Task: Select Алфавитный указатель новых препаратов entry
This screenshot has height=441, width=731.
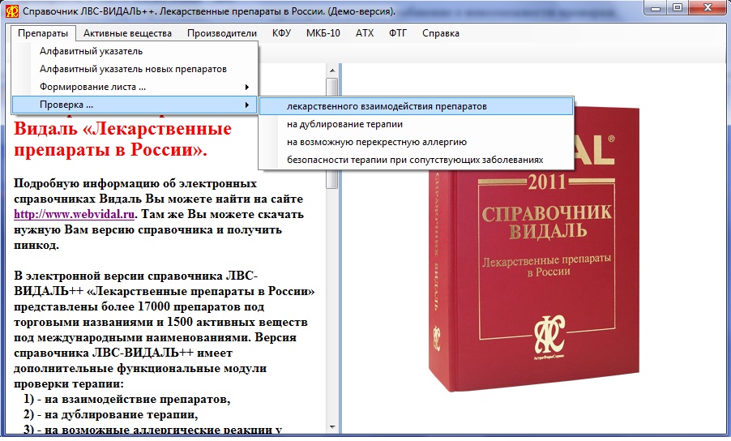Action: coord(135,69)
